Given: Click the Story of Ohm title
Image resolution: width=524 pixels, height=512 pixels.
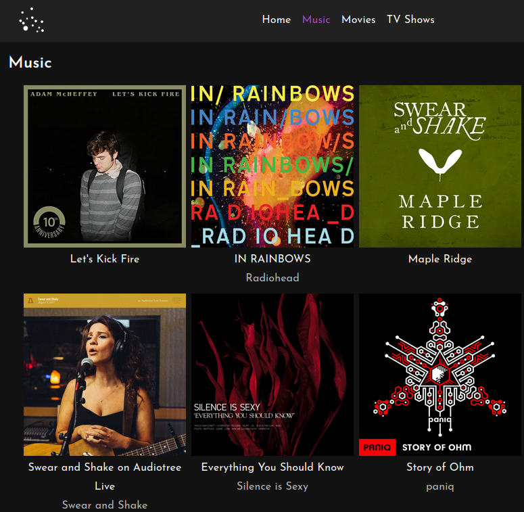Looking at the screenshot, I should click(440, 467).
